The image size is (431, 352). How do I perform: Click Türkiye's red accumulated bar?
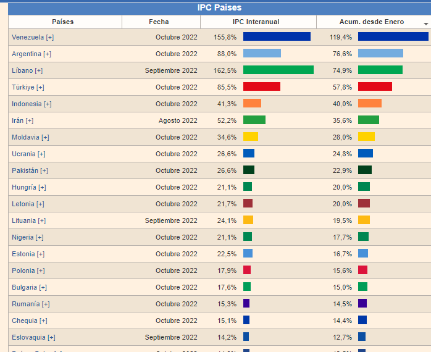[x=375, y=87]
